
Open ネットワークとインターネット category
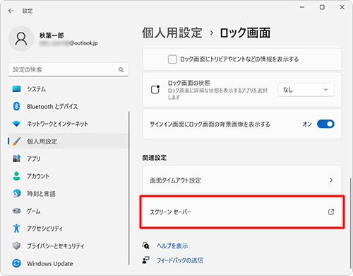tap(68, 124)
